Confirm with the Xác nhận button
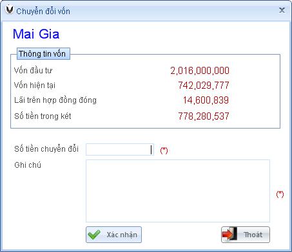The height and width of the screenshot is (252, 292). coord(113,235)
